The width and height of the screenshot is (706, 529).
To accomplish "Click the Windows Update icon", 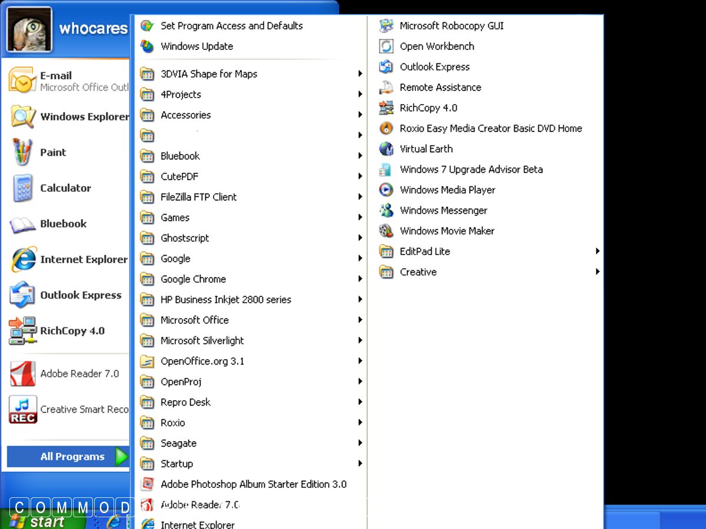I will pos(147,46).
